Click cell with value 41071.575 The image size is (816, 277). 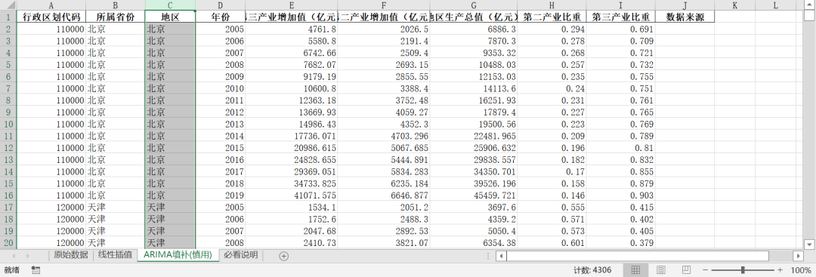292,195
